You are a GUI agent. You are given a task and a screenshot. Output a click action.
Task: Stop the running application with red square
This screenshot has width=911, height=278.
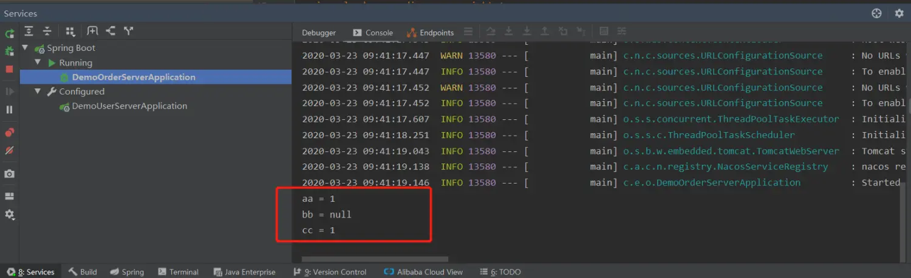10,69
